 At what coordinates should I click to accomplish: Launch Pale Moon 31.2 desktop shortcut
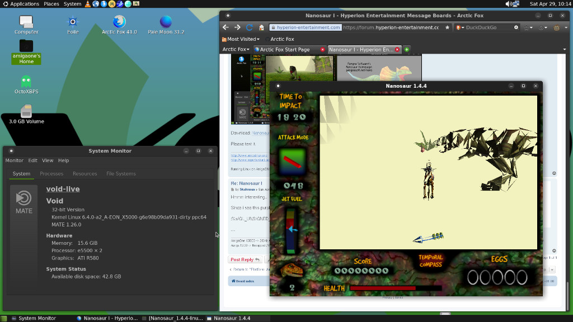tap(166, 25)
